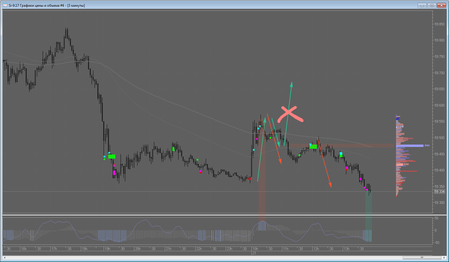Click the VAL label on volume profile
The image size is (449, 262).
click(406, 164)
